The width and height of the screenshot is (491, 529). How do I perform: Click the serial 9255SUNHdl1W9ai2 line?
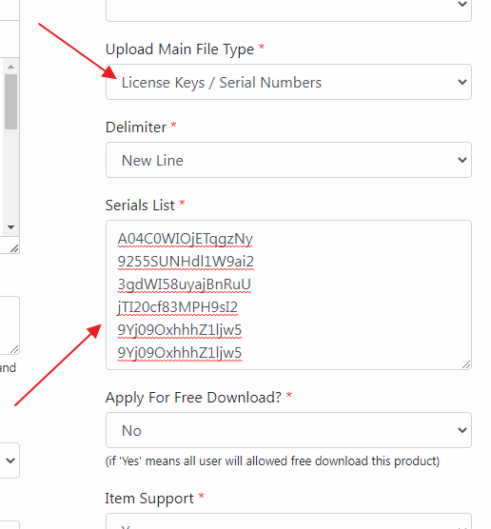coord(186,262)
